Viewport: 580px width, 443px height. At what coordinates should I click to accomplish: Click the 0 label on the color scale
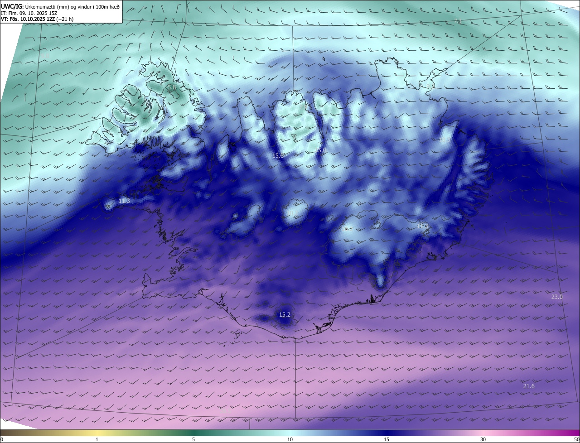click(x=1, y=439)
